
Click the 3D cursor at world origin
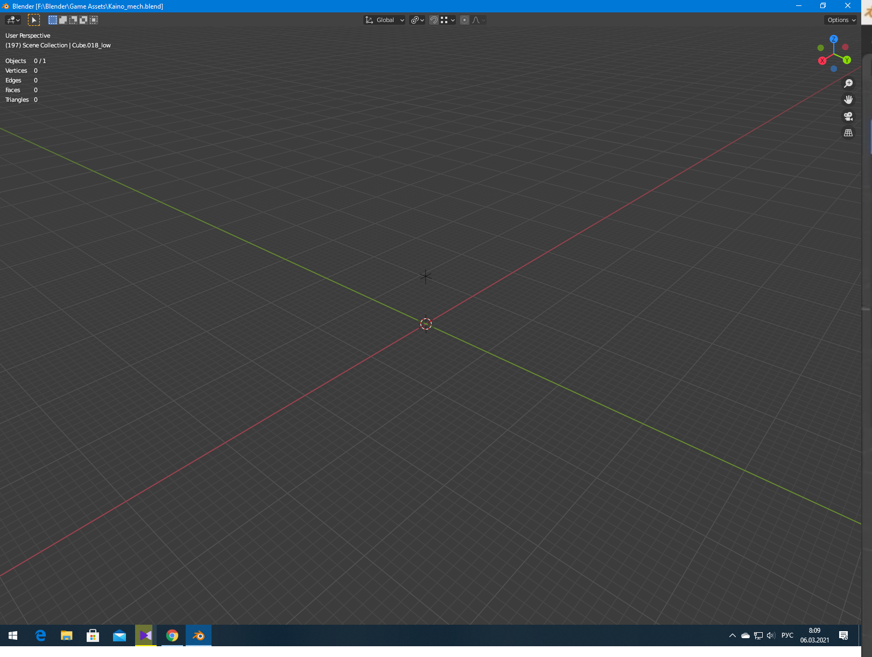pos(426,324)
